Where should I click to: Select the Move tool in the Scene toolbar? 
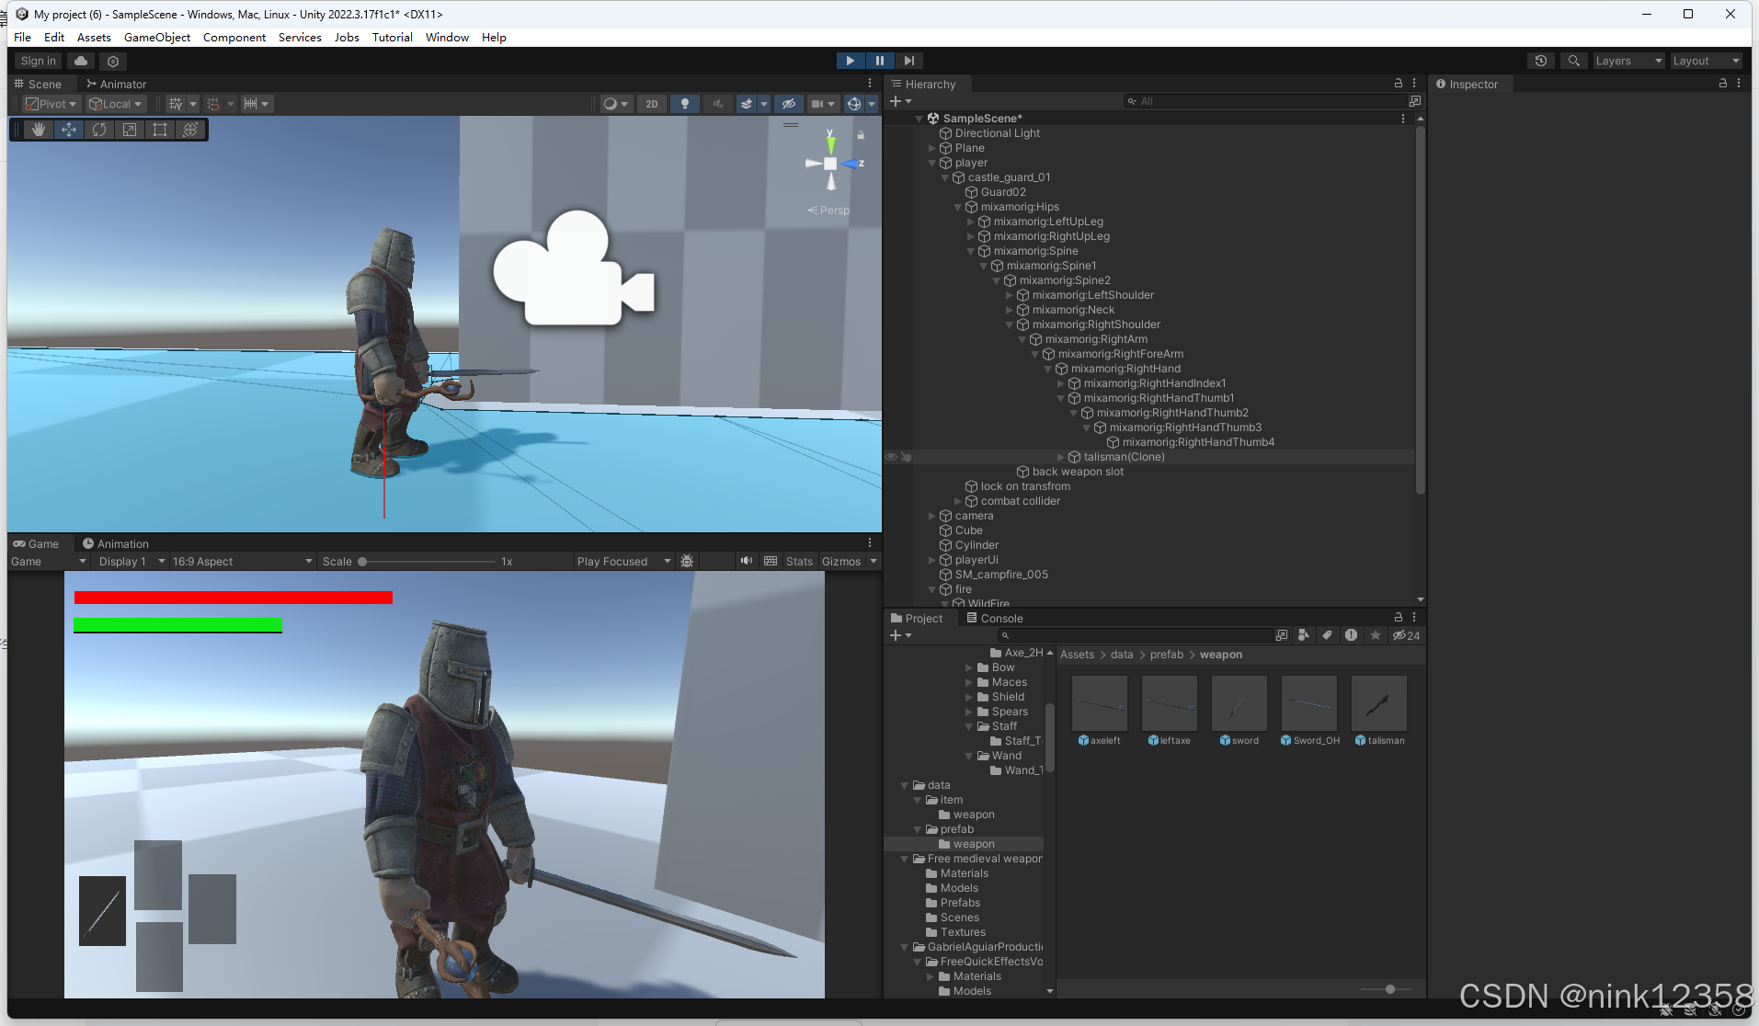[69, 129]
